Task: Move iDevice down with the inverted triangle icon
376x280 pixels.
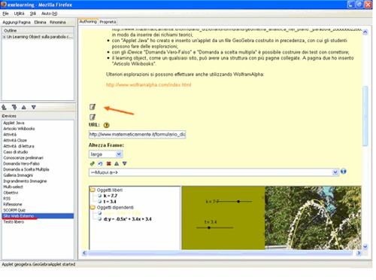Action: tap(125, 163)
